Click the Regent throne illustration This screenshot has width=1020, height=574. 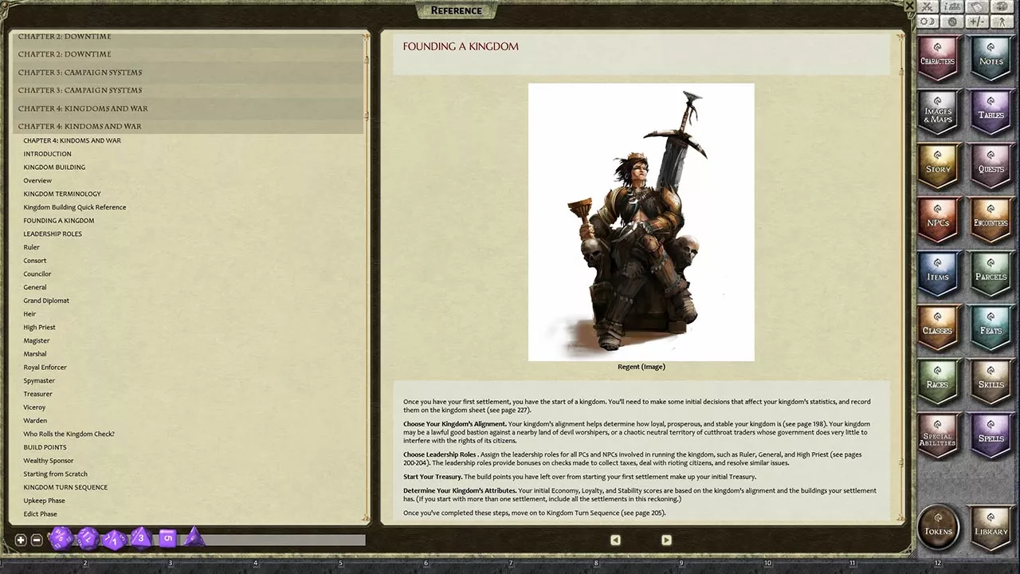click(x=641, y=222)
